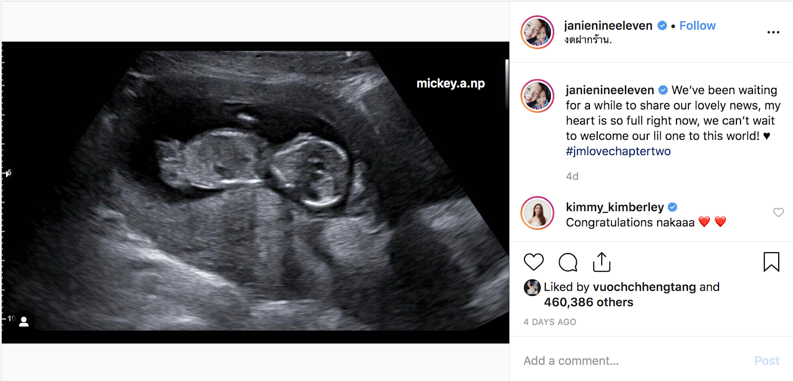The image size is (793, 381).
Task: Save the post with the bookmark icon
Action: point(771,262)
